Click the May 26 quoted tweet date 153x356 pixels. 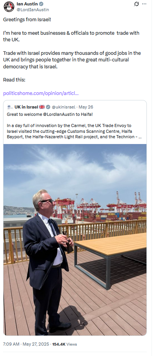pos(86,107)
